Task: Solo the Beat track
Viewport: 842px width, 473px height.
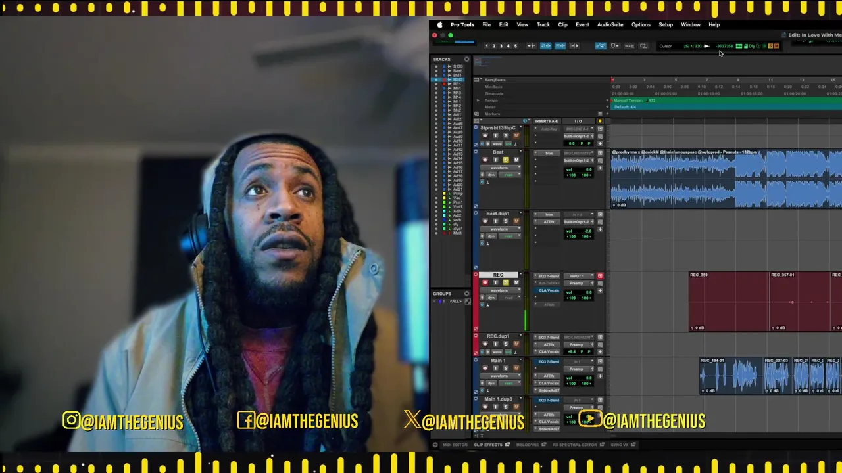Action: coord(506,160)
